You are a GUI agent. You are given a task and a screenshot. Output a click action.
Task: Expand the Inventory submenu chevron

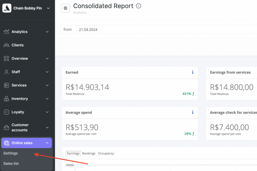pos(47,99)
